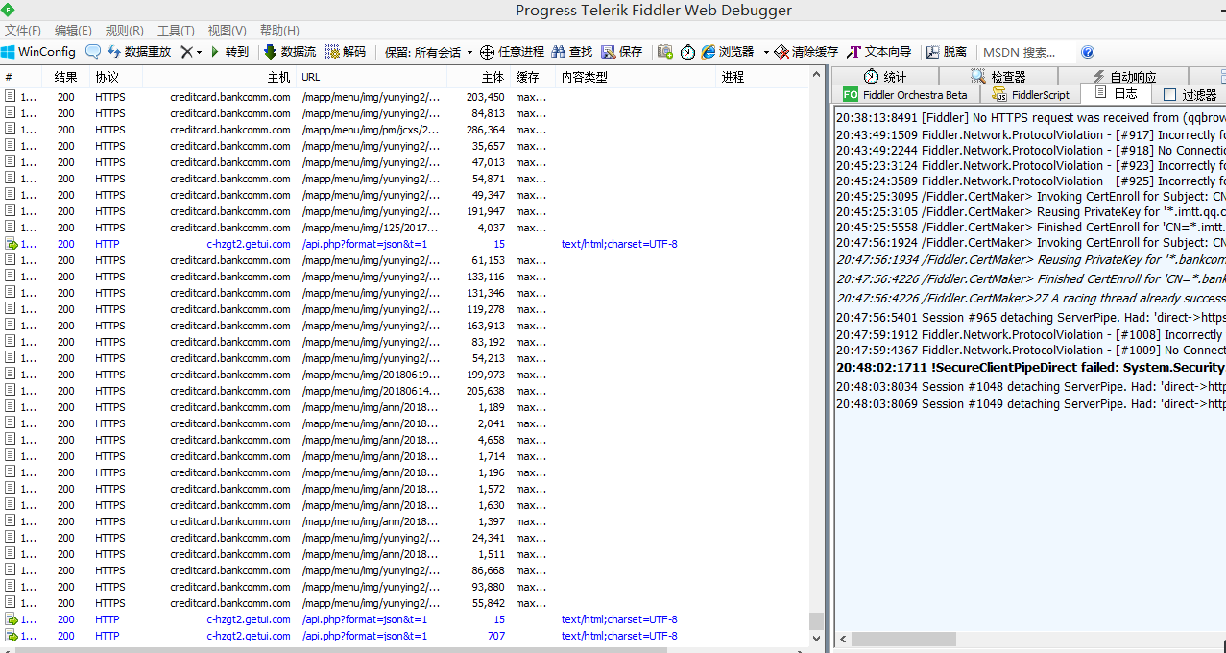Select the session row with body 205,638
This screenshot has width=1226, height=653.
click(x=404, y=391)
